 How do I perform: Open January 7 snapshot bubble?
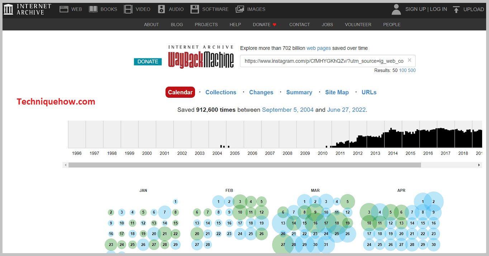tap(165, 212)
